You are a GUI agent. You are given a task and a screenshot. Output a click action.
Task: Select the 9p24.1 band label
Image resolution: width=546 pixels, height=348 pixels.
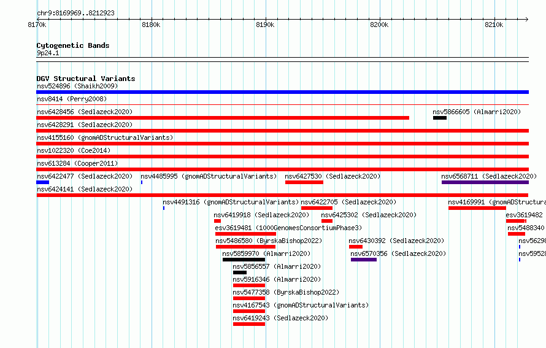pos(48,53)
